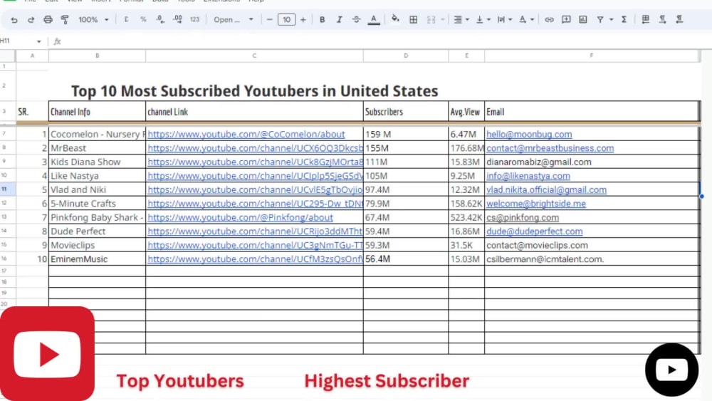The width and height of the screenshot is (712, 401).
Task: Insert a comment
Action: (x=566, y=19)
